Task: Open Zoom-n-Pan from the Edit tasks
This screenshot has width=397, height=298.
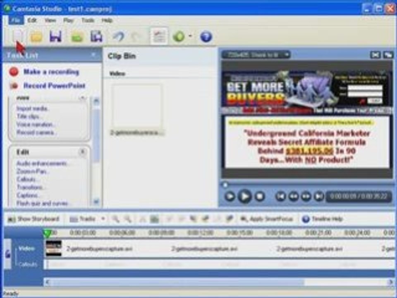Action: click(33, 171)
